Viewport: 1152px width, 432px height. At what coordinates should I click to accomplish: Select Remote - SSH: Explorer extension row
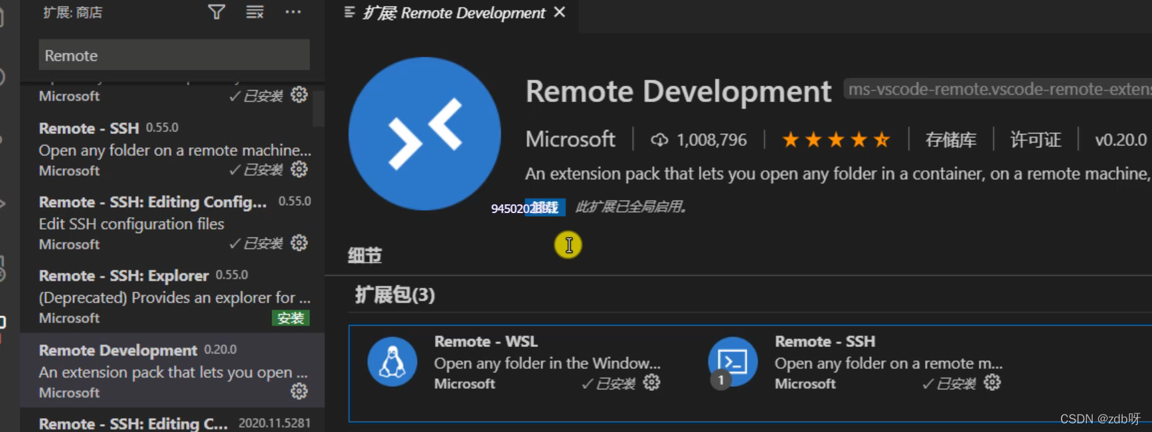click(172, 297)
